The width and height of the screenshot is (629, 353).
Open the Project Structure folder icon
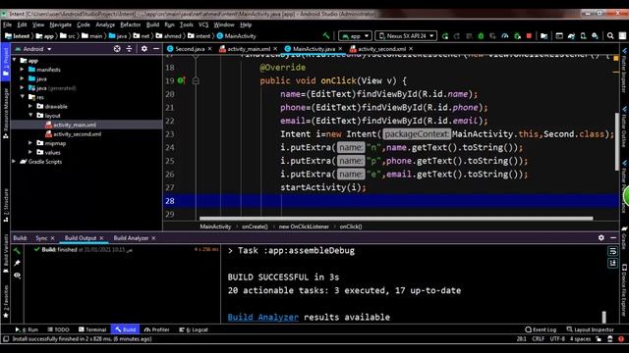[543, 36]
